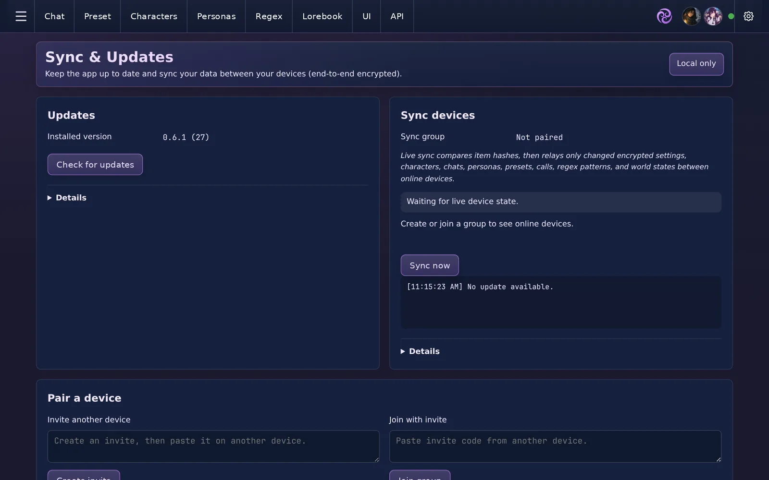This screenshot has height=480, width=769.
Task: Open the pink-haired persona avatar
Action: (713, 16)
